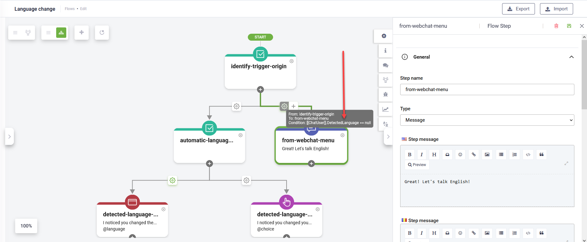Screen dimensions: 587x242
Task: Insert quote in first Step message editor
Action: 542,154
